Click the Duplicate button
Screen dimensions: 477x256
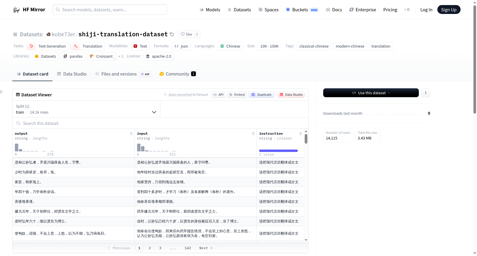(261, 95)
